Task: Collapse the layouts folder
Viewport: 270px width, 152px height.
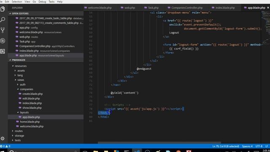Action: (x=24, y=112)
